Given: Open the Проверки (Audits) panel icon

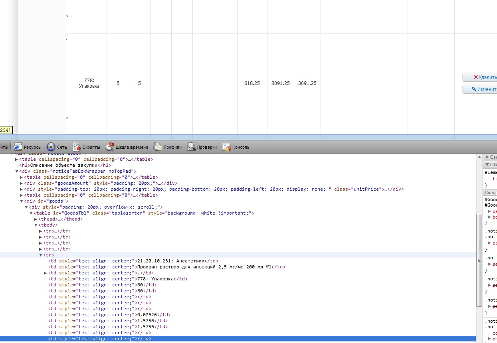Looking at the screenshot, I should 191,147.
